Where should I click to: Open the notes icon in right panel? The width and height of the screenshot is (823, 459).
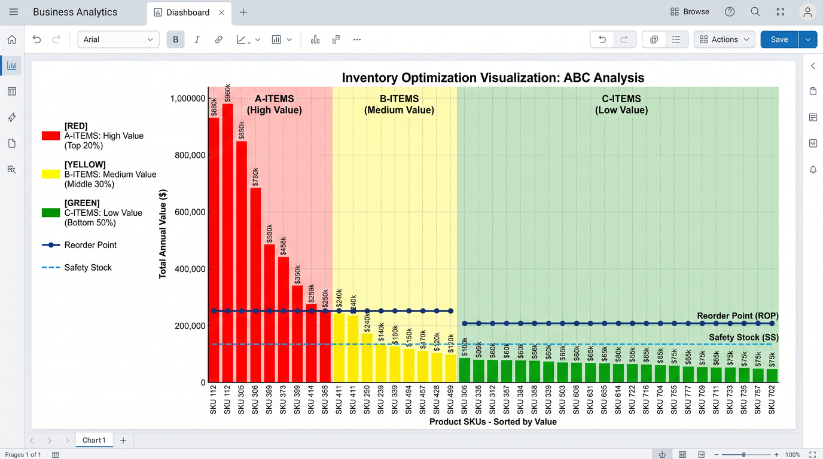813,118
